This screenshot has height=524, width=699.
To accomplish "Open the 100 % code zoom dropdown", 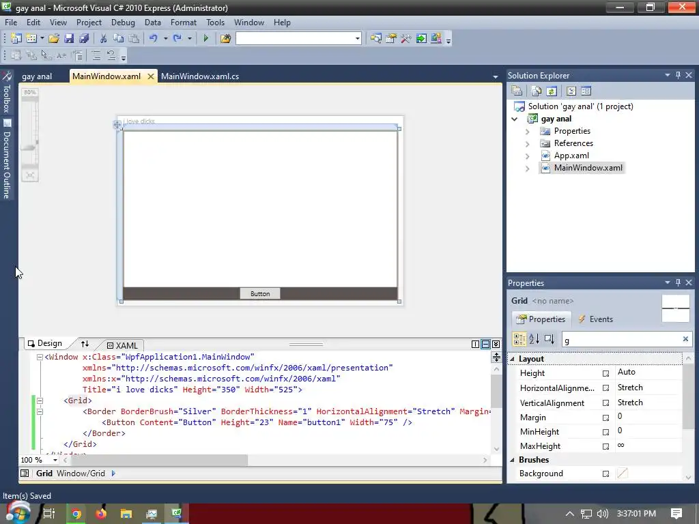I will coord(55,460).
